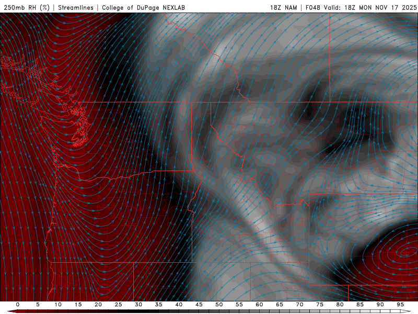Image resolution: width=418 pixels, height=314 pixels.
Task: Click the 40 label on colorbar scale
Action: (179, 305)
